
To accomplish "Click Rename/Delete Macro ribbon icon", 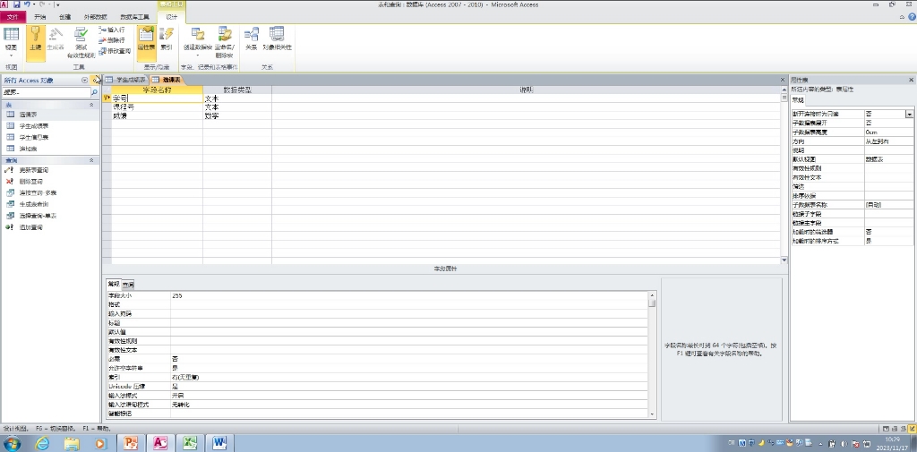I will click(224, 42).
